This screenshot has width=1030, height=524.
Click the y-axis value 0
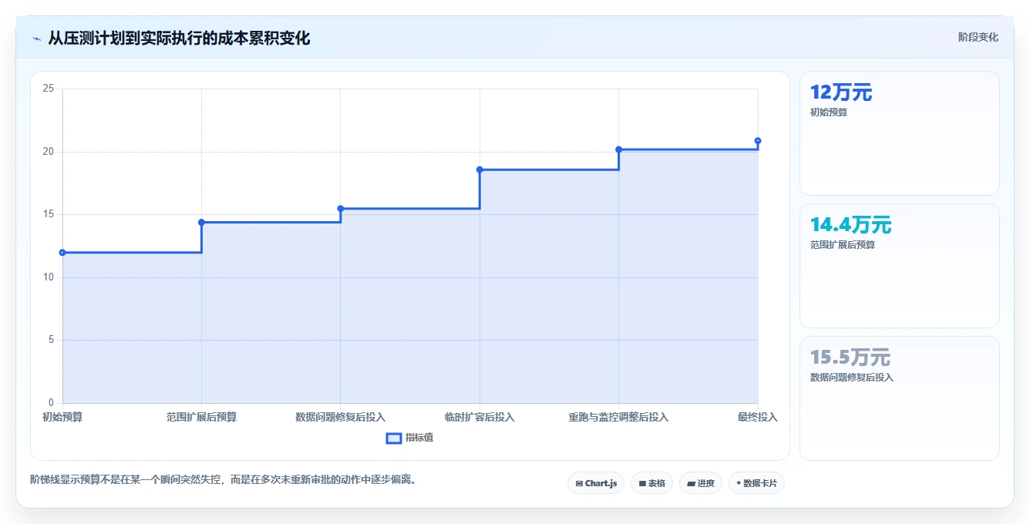tap(51, 403)
